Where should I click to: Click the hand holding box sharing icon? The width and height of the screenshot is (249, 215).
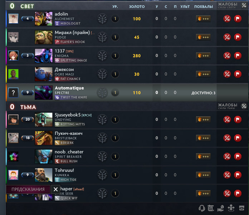pyautogui.click(x=221, y=208)
